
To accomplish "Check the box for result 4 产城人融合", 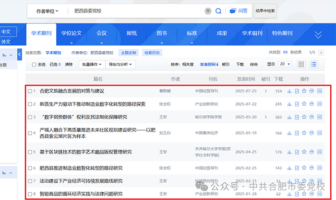I will [30, 133].
